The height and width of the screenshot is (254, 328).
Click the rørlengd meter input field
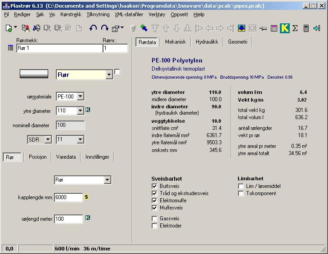68,219
